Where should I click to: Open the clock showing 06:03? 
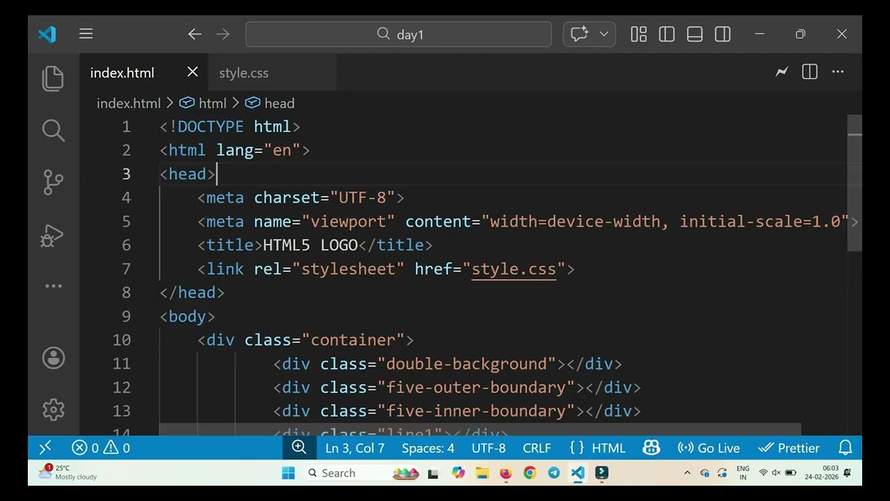tap(823, 472)
